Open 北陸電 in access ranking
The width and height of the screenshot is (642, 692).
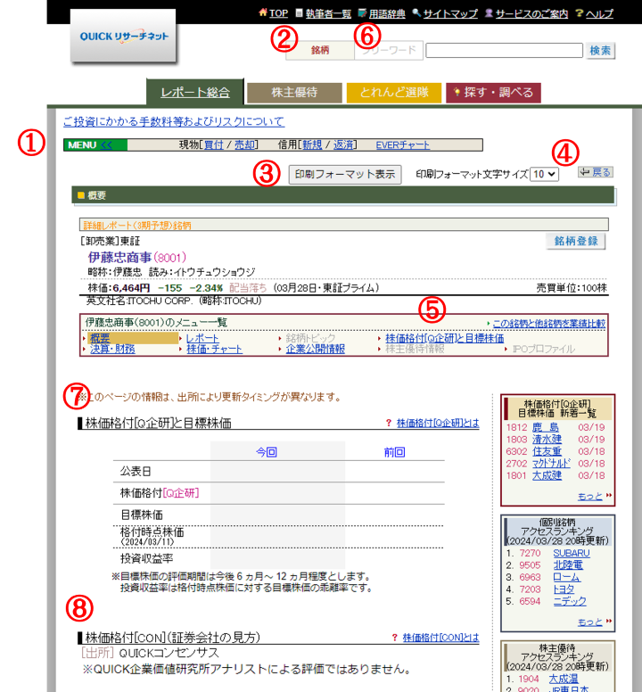(x=568, y=564)
